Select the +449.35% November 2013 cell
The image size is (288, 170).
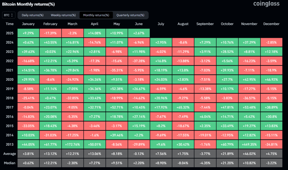pyautogui.click(x=249, y=144)
